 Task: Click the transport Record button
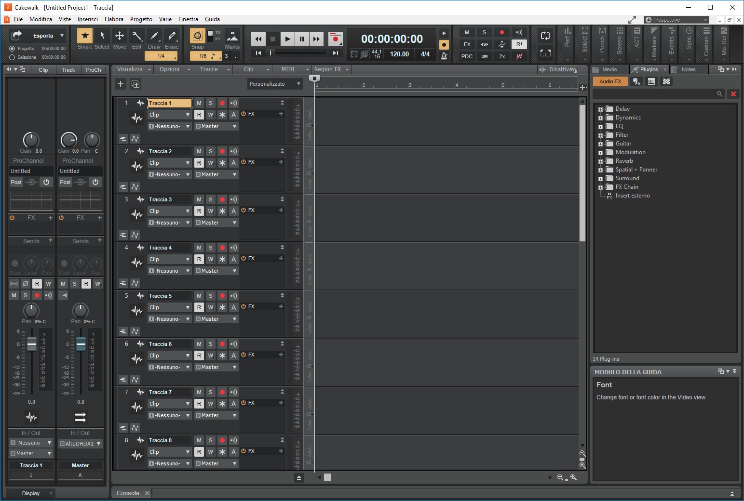[335, 39]
